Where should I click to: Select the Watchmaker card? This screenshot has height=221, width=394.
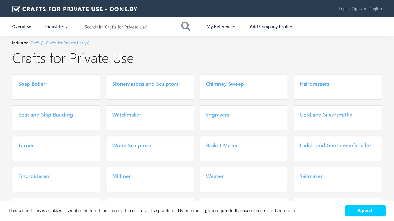pyautogui.click(x=150, y=118)
